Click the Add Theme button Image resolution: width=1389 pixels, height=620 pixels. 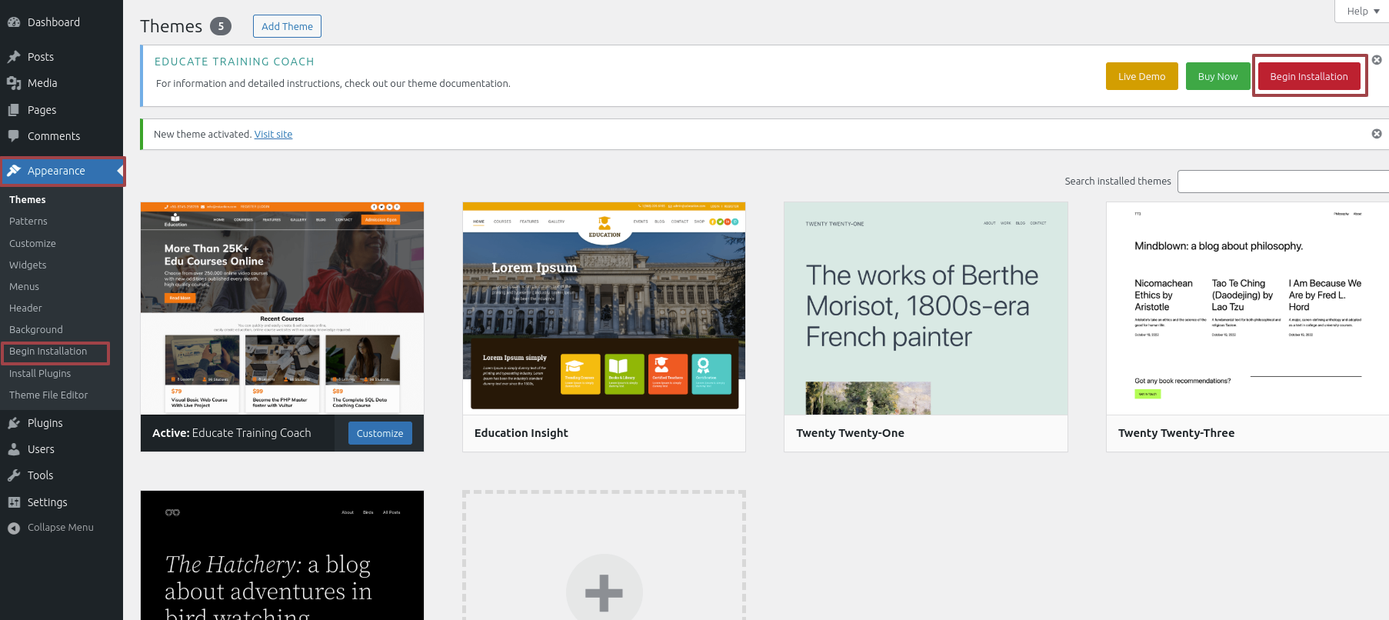point(287,26)
